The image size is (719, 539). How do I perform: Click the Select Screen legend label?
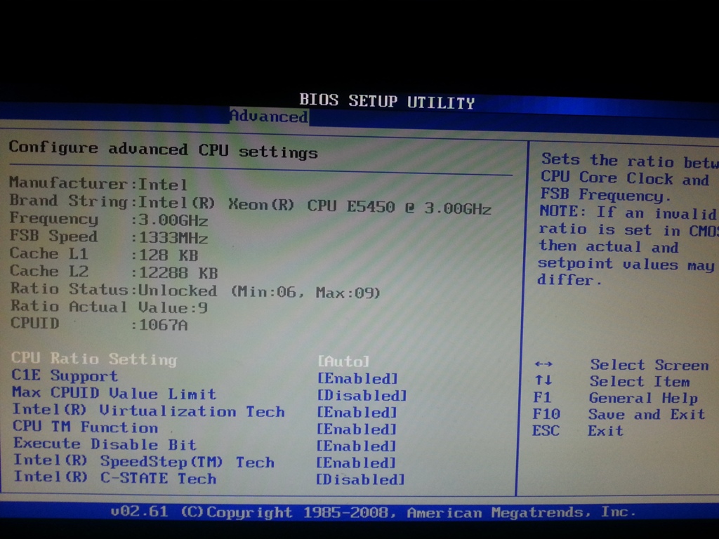point(649,365)
